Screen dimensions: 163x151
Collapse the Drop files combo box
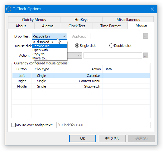49,36
